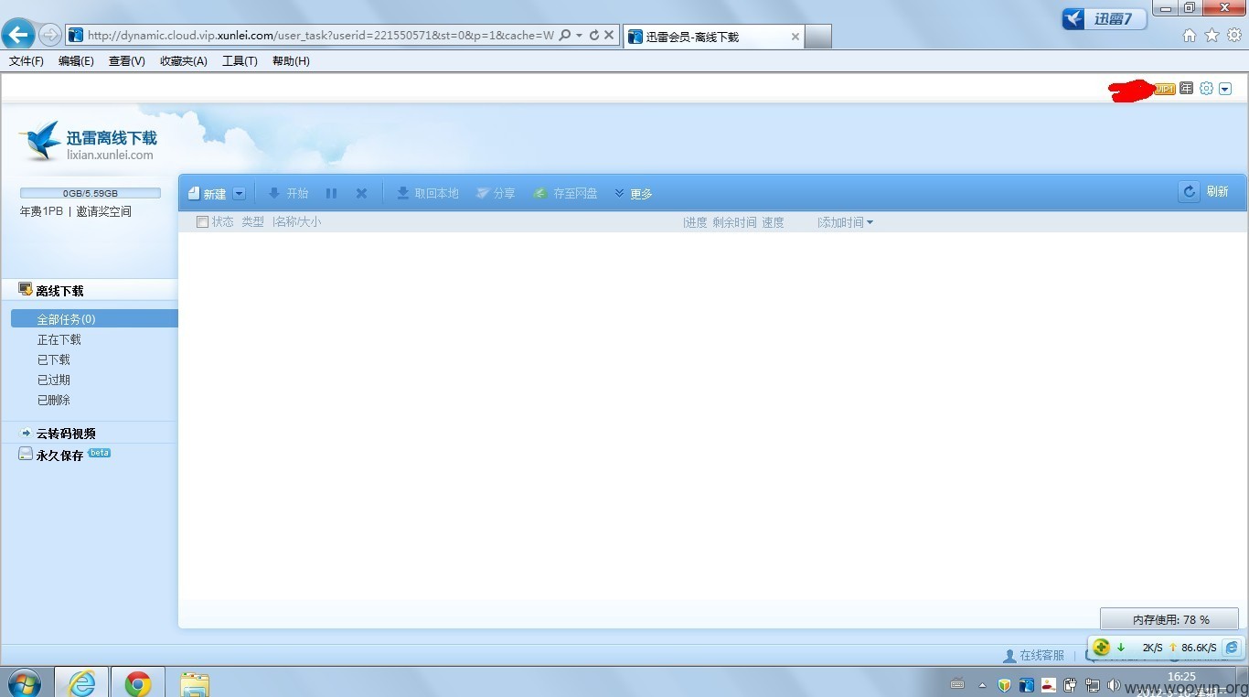
Task: Open the 编辑(E) menu
Action: [x=76, y=61]
